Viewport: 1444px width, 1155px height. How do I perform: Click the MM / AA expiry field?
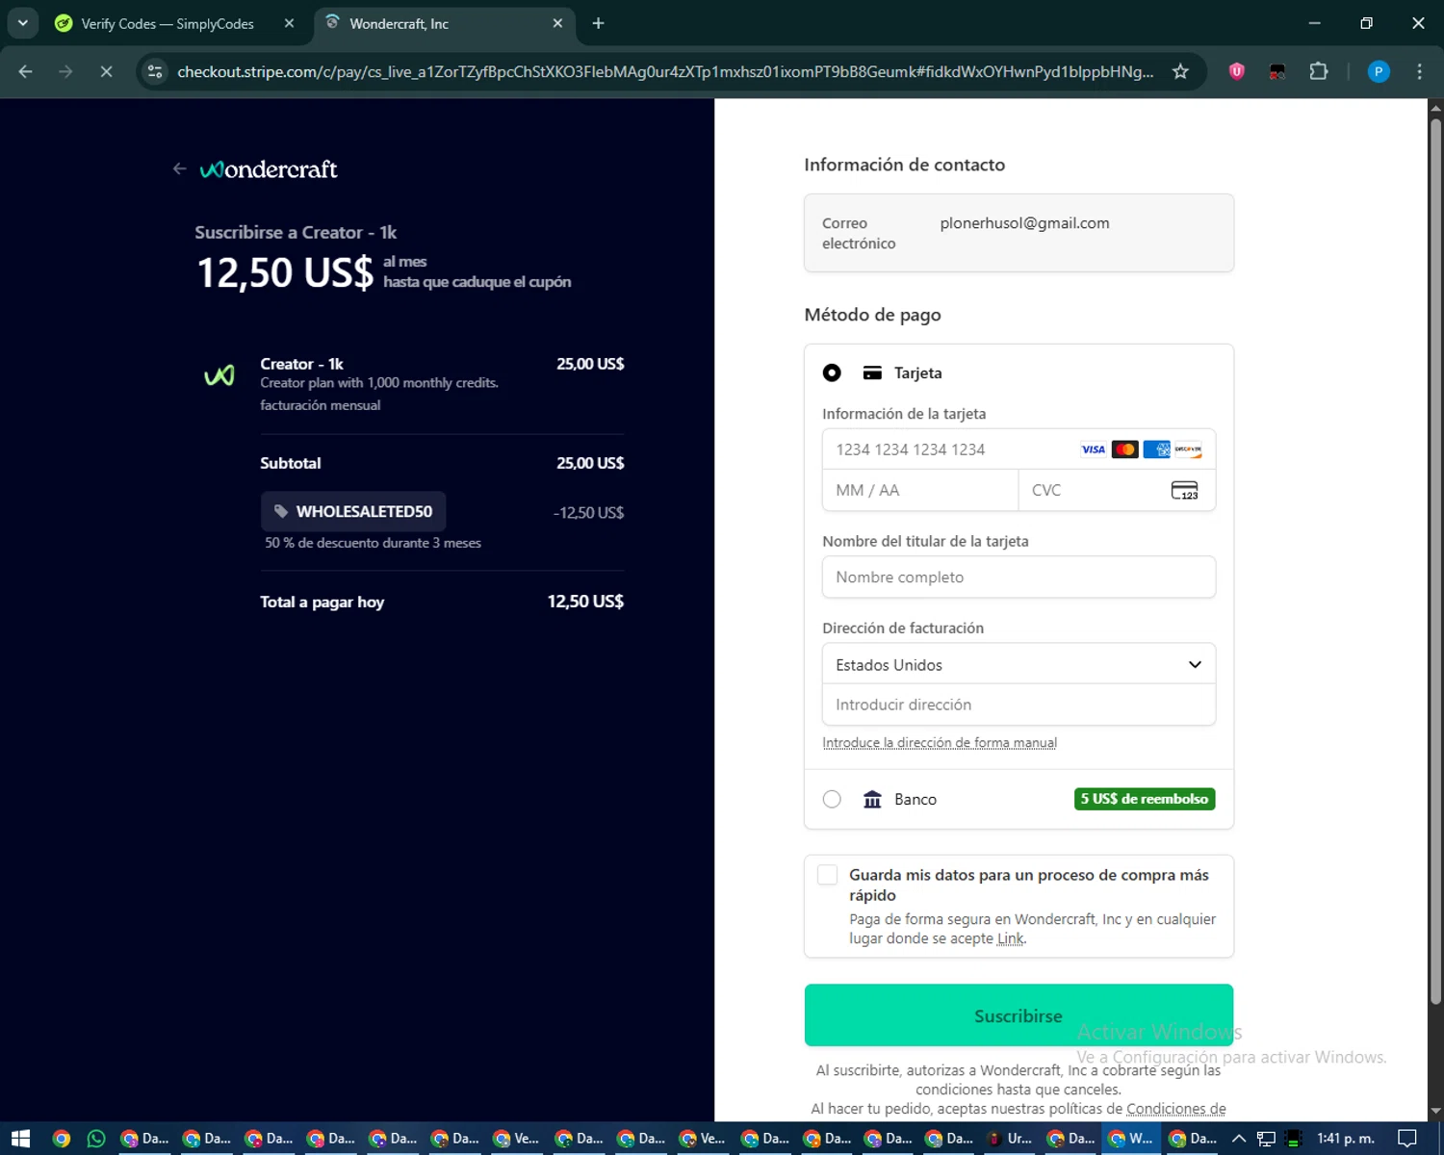click(920, 491)
